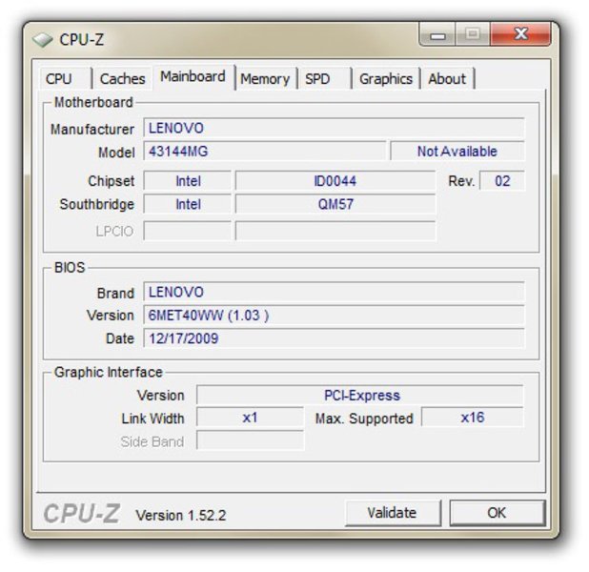Open the About tab
This screenshot has height=572, width=589.
pyautogui.click(x=447, y=79)
